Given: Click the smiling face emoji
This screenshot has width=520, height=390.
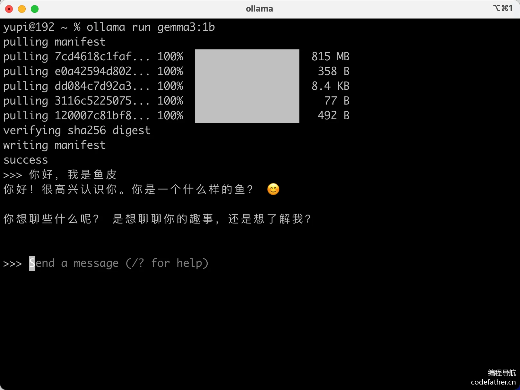Looking at the screenshot, I should [273, 189].
